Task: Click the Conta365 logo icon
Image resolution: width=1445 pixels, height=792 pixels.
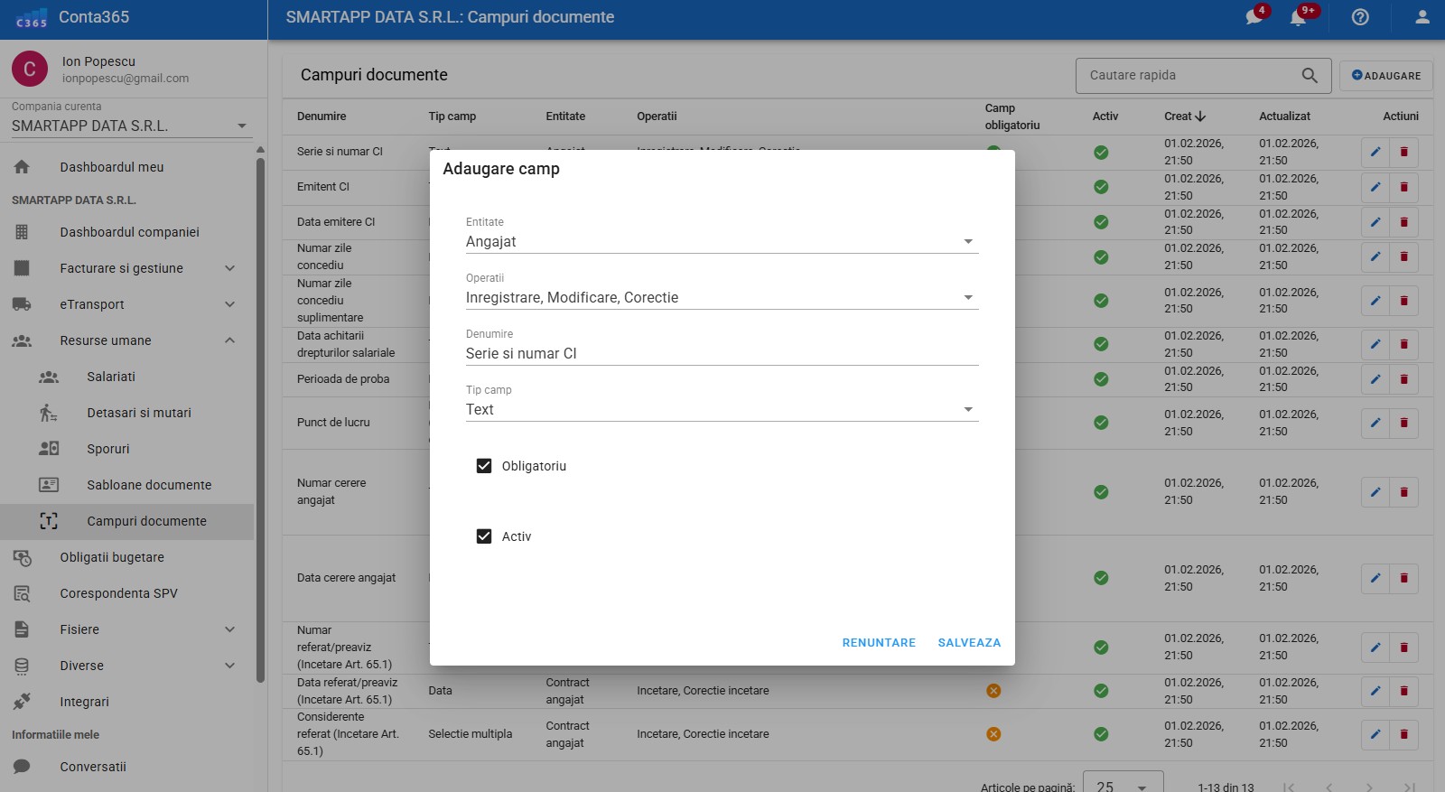Action: click(32, 18)
